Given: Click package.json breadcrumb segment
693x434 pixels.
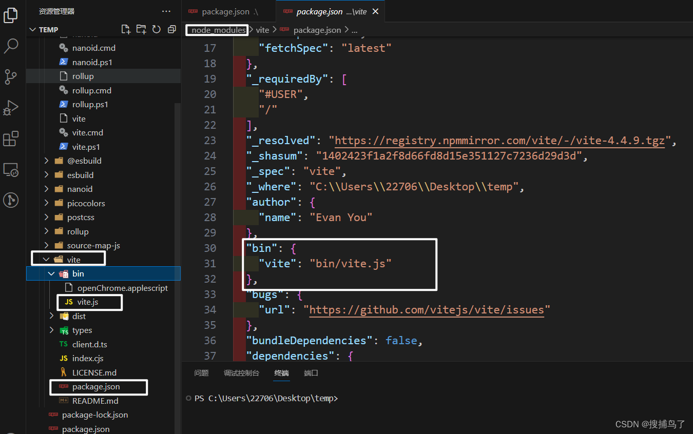Looking at the screenshot, I should (x=317, y=30).
